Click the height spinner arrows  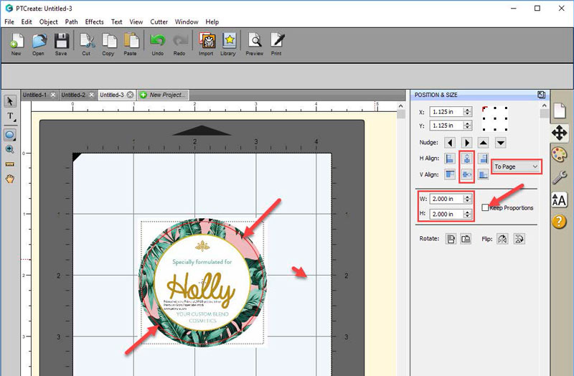468,214
